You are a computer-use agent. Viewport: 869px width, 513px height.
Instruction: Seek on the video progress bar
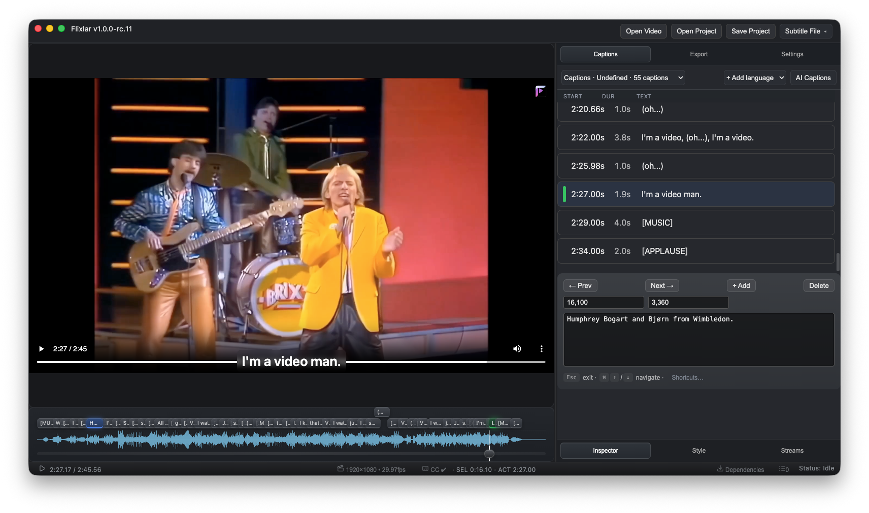[291, 362]
